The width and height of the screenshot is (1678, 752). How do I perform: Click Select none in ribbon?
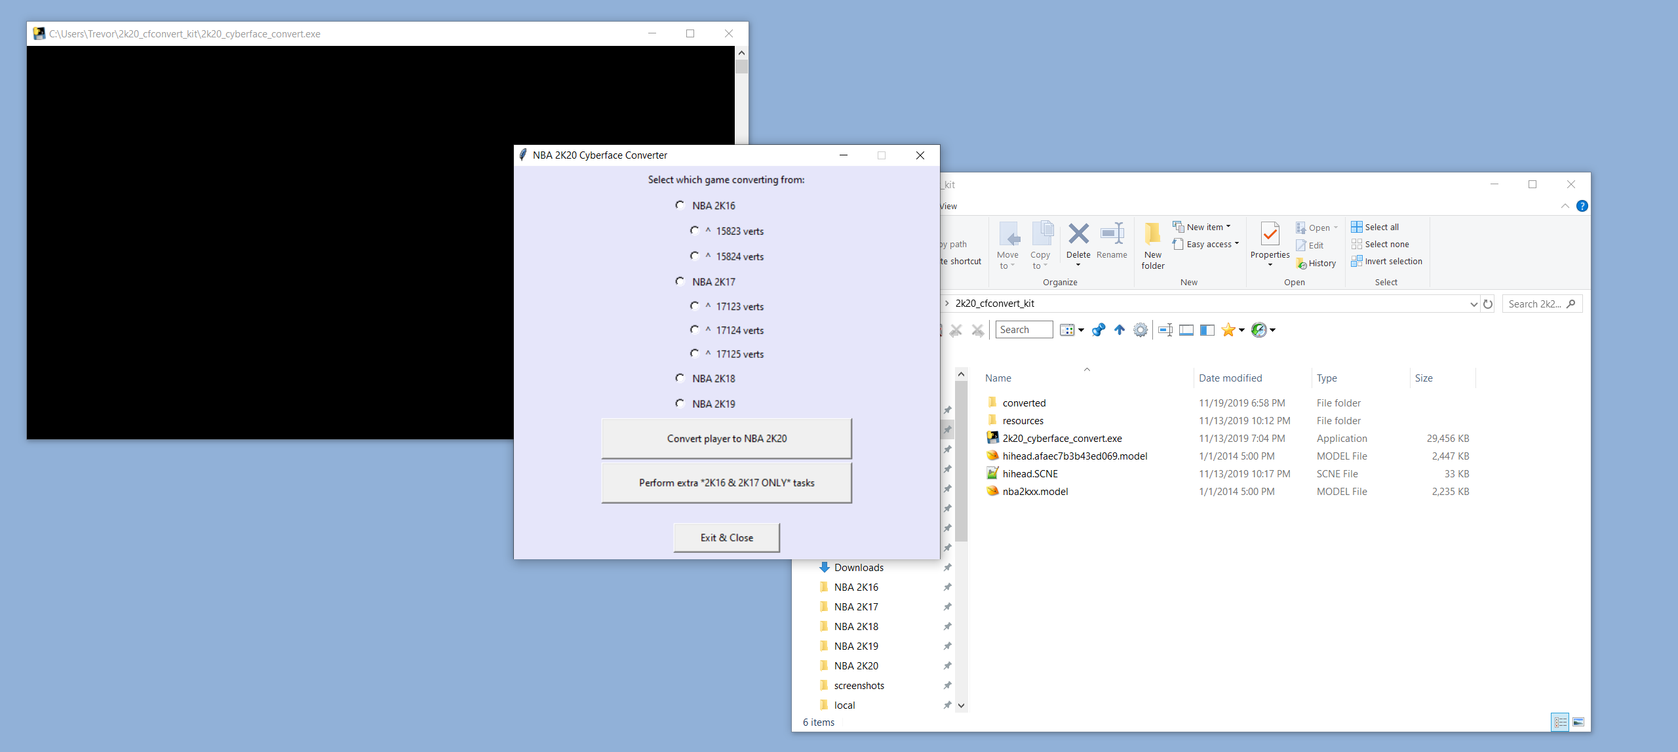(x=1380, y=244)
